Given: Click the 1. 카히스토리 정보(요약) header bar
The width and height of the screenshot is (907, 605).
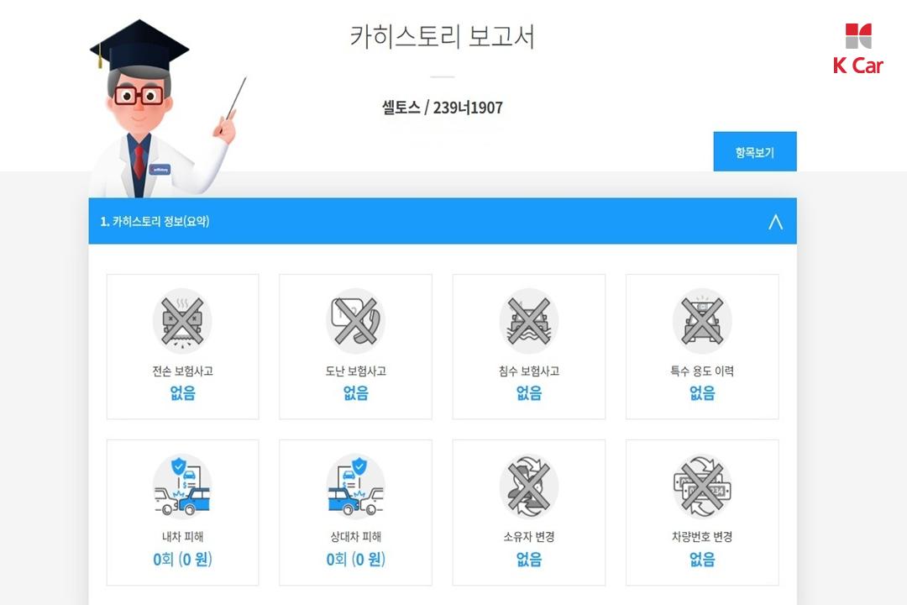Looking at the screenshot, I should tap(443, 221).
